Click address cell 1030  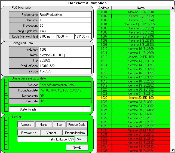click(104, 130)
